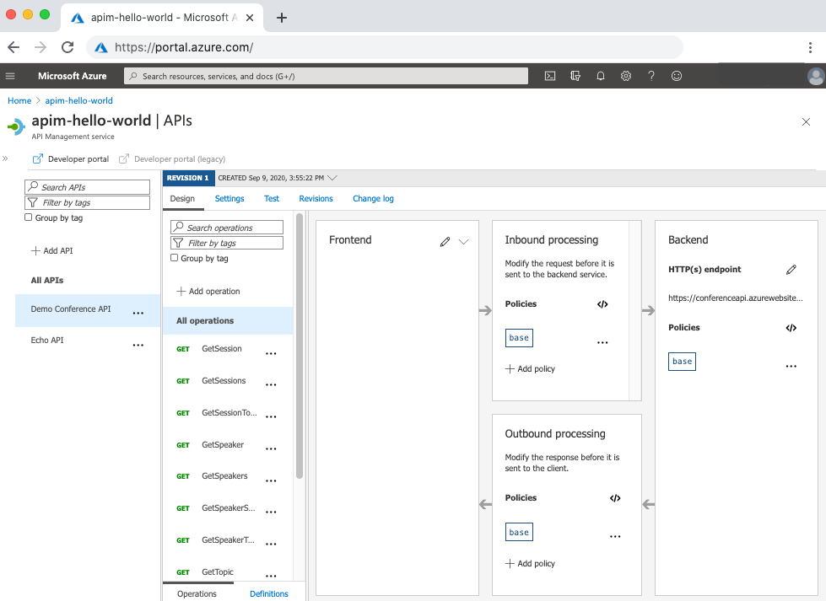Click Add API
This screenshot has width=826, height=601.
click(51, 250)
